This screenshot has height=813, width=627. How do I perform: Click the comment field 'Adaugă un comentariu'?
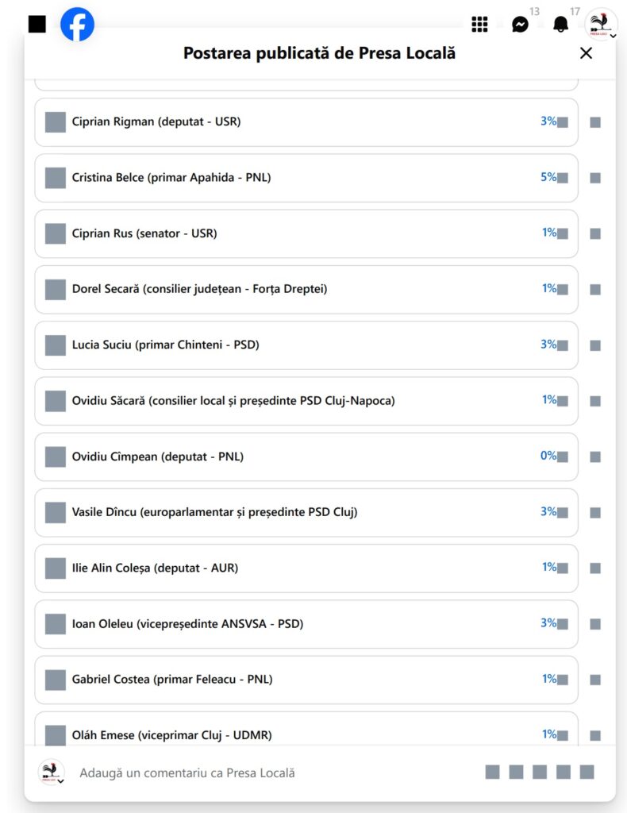click(187, 773)
